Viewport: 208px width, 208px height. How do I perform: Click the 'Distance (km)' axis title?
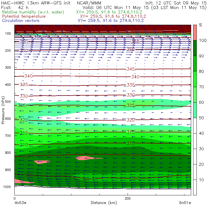coord(104,203)
